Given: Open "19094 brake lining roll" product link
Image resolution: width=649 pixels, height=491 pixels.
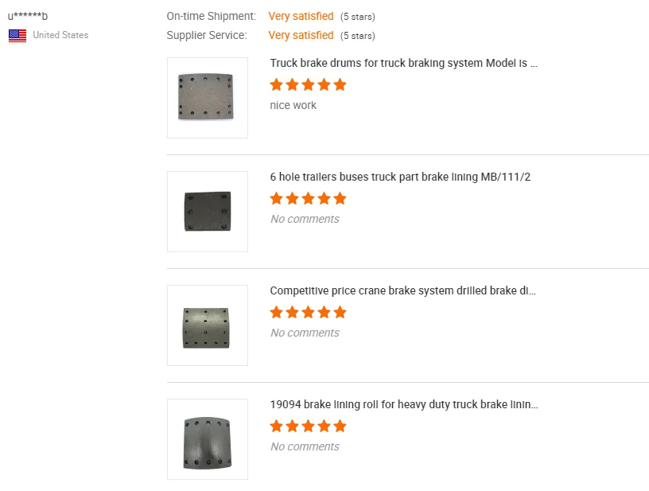Looking at the screenshot, I should pyautogui.click(x=403, y=404).
